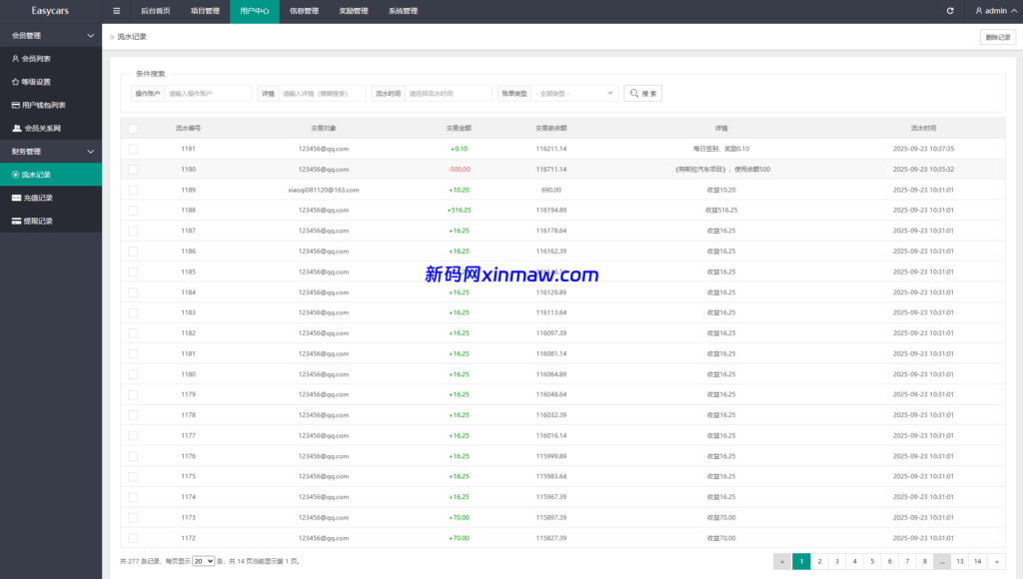The image size is (1023, 579).
Task: Open 提现记录 in the sidebar
Action: (37, 221)
